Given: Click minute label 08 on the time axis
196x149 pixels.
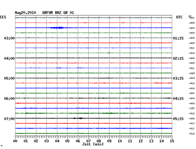Looking at the screenshot, I should click(99, 141).
